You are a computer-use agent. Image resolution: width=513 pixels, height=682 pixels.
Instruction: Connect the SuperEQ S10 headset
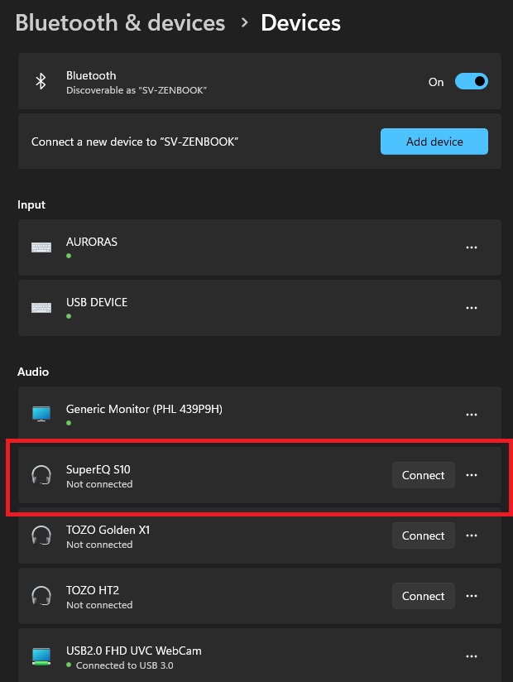(424, 475)
